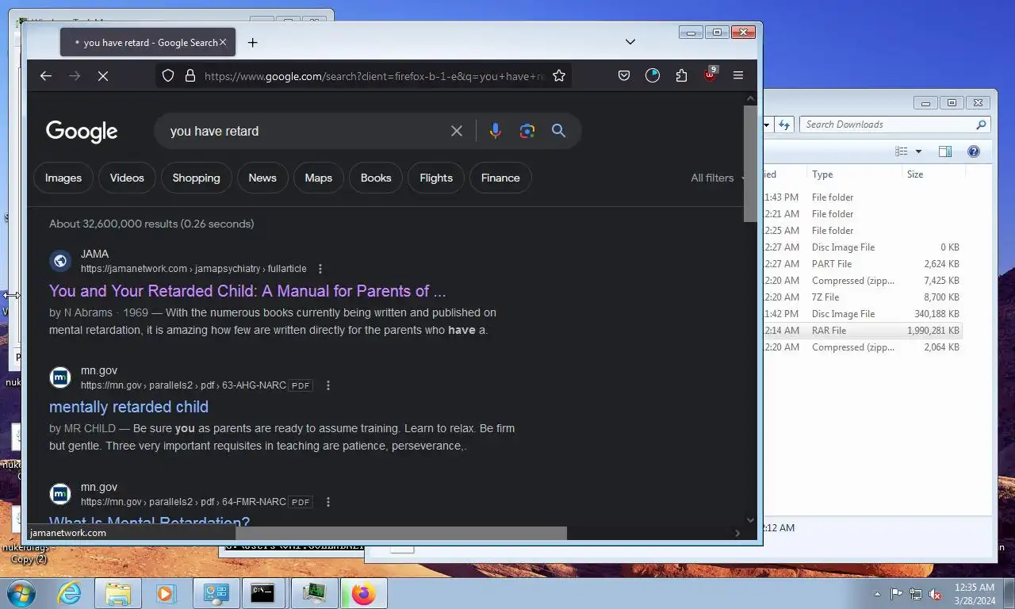This screenshot has height=609, width=1015.
Task: Open Command Prompt taskbar icon
Action: point(262,593)
